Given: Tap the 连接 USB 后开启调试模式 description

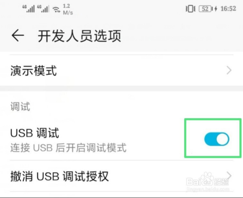Looking at the screenshot, I should 68,148.
